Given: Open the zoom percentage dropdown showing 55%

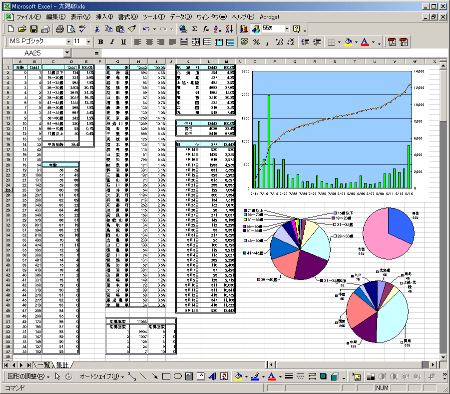Looking at the screenshot, I should click(287, 29).
